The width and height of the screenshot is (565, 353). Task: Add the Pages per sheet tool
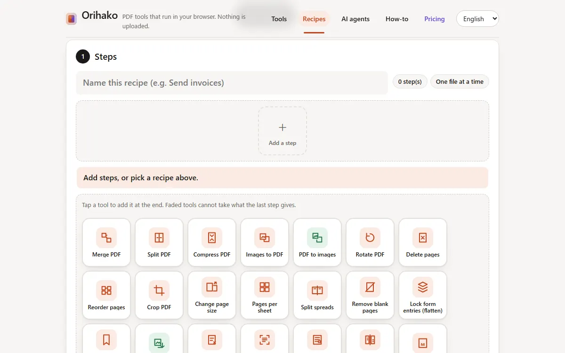pyautogui.click(x=265, y=295)
